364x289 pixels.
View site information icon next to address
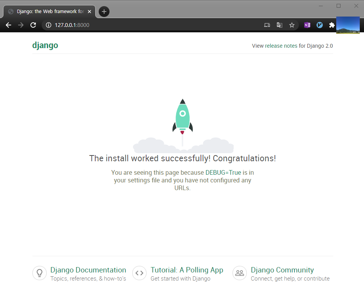pyautogui.click(x=49, y=25)
